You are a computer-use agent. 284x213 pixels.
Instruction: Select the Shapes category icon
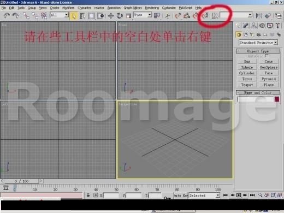click(246, 34)
